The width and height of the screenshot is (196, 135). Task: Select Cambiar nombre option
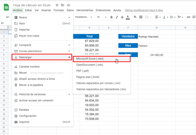(42, 67)
